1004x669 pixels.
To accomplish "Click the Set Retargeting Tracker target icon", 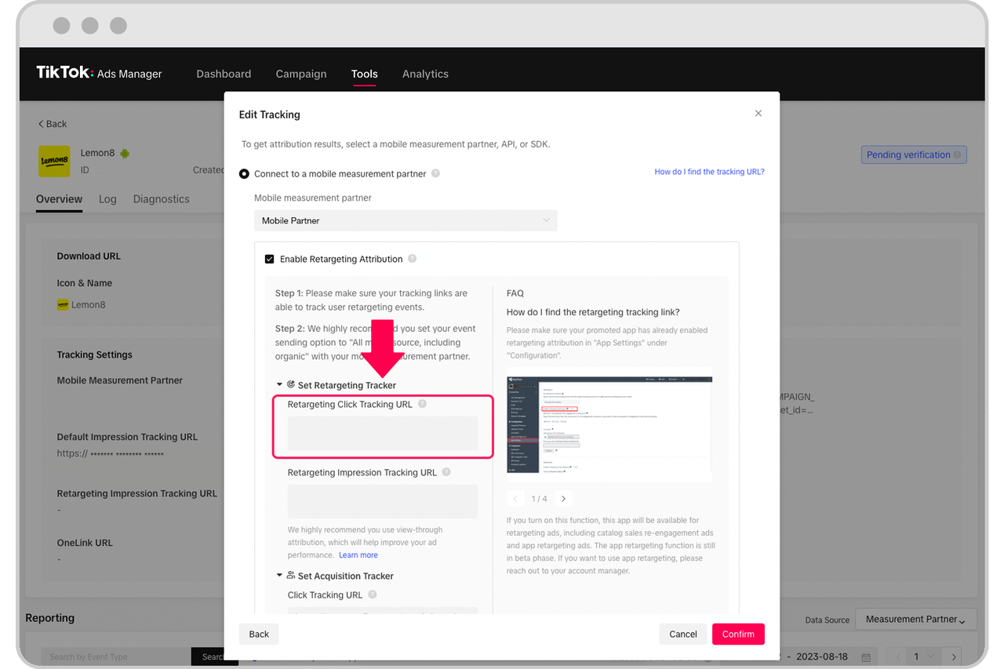I will coord(291,385).
